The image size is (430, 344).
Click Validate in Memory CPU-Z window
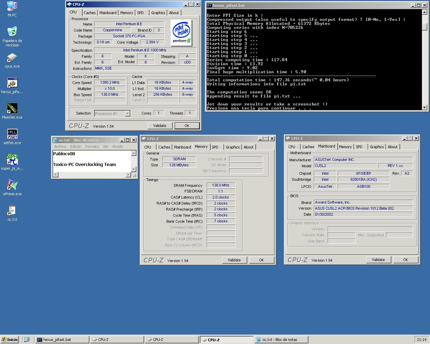click(234, 260)
